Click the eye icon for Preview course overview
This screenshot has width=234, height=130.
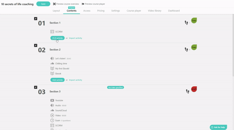click(x=54, y=4)
